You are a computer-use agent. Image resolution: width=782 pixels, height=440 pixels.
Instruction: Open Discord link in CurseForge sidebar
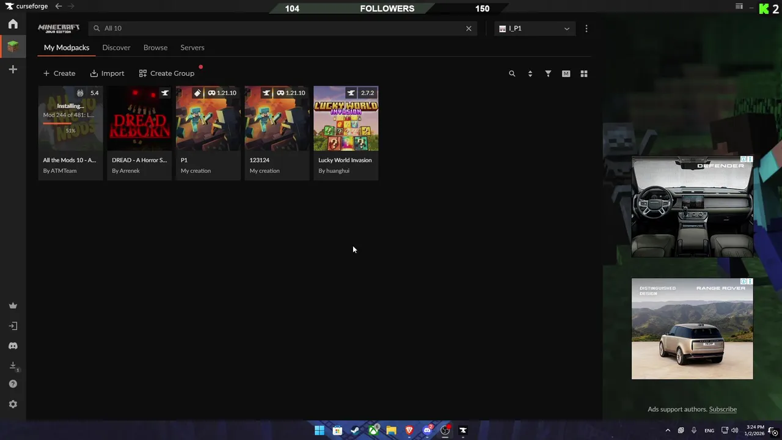tap(13, 346)
